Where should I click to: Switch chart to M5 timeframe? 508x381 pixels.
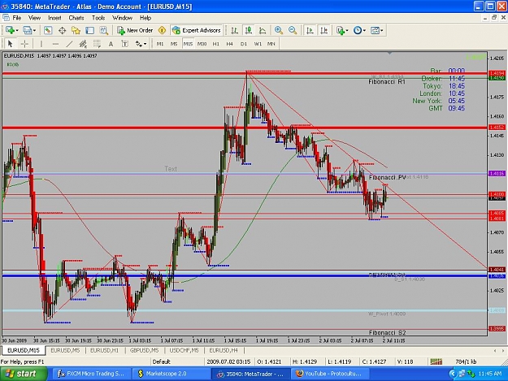point(174,44)
